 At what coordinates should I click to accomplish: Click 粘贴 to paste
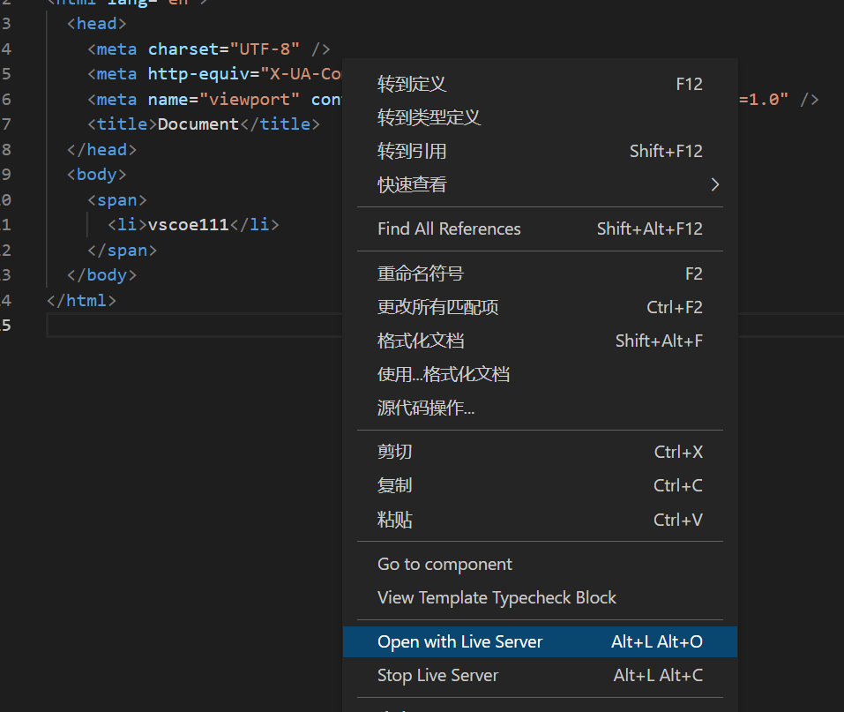(394, 520)
